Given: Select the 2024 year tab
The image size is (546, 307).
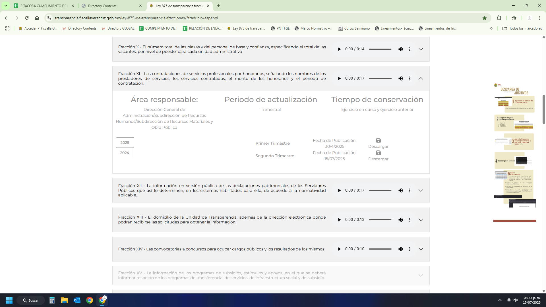Looking at the screenshot, I should coord(125,153).
